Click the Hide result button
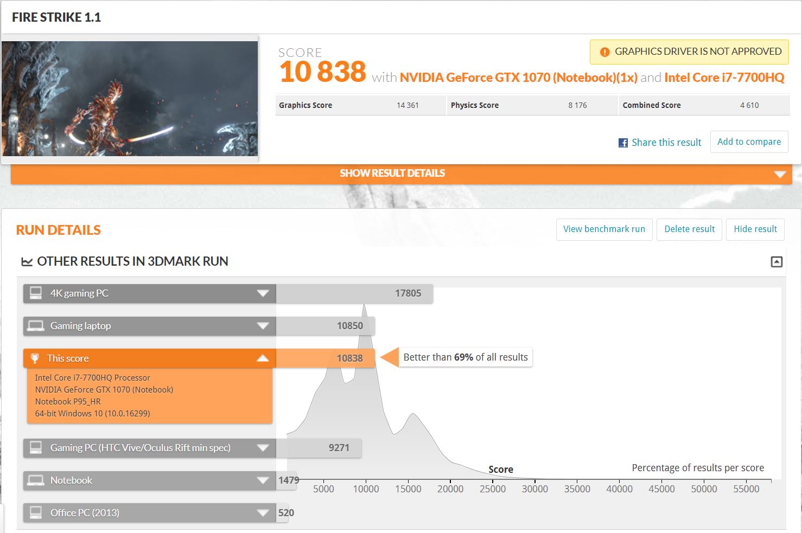802x533 pixels. tap(755, 229)
